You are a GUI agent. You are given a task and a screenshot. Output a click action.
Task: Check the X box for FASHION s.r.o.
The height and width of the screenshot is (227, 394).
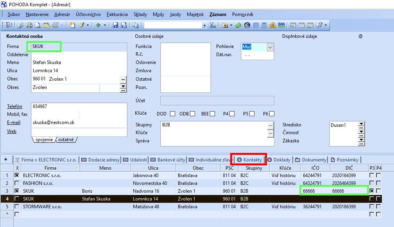[x=17, y=183]
